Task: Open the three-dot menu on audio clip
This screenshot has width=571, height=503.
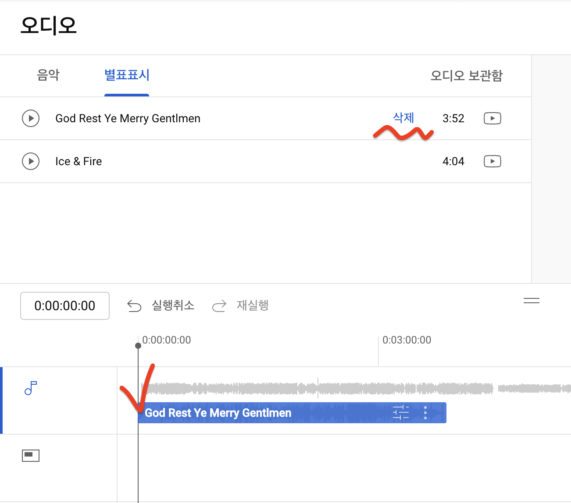Action: (x=425, y=413)
